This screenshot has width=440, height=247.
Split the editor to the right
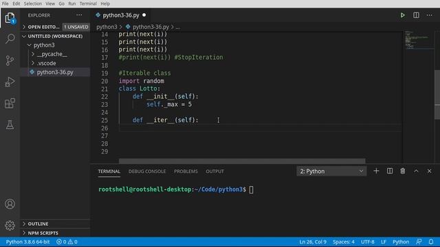[x=416, y=15]
